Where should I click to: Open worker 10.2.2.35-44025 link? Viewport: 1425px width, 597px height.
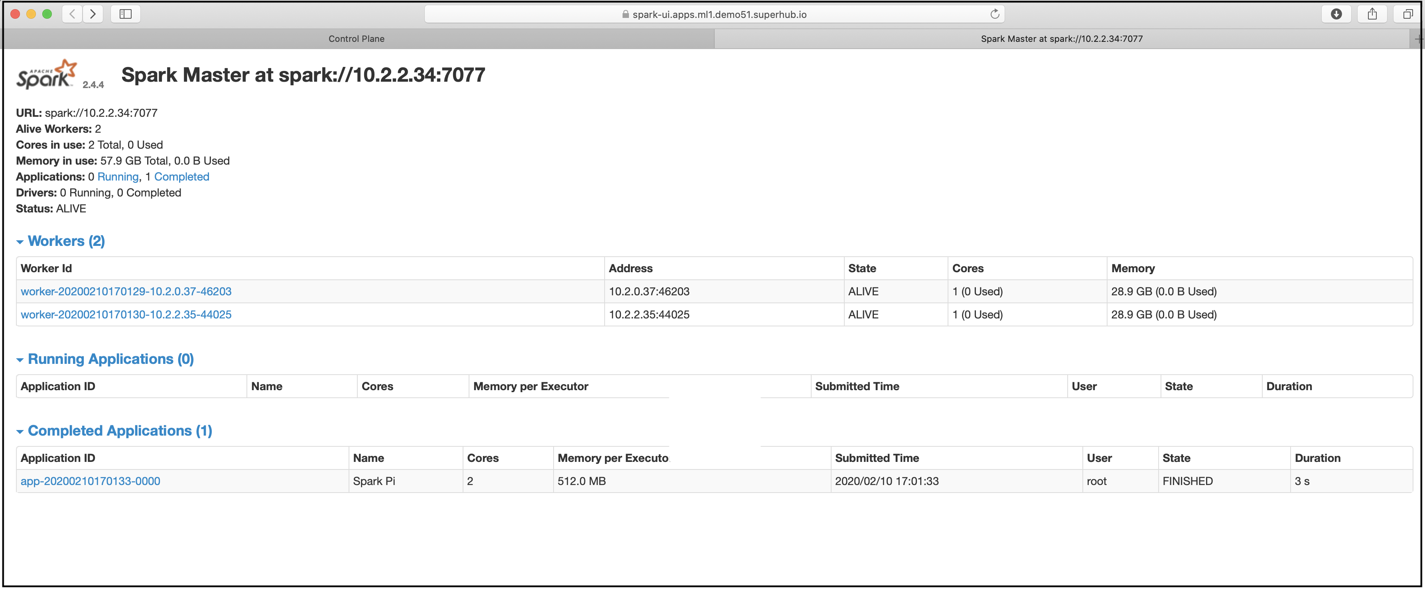coord(126,314)
